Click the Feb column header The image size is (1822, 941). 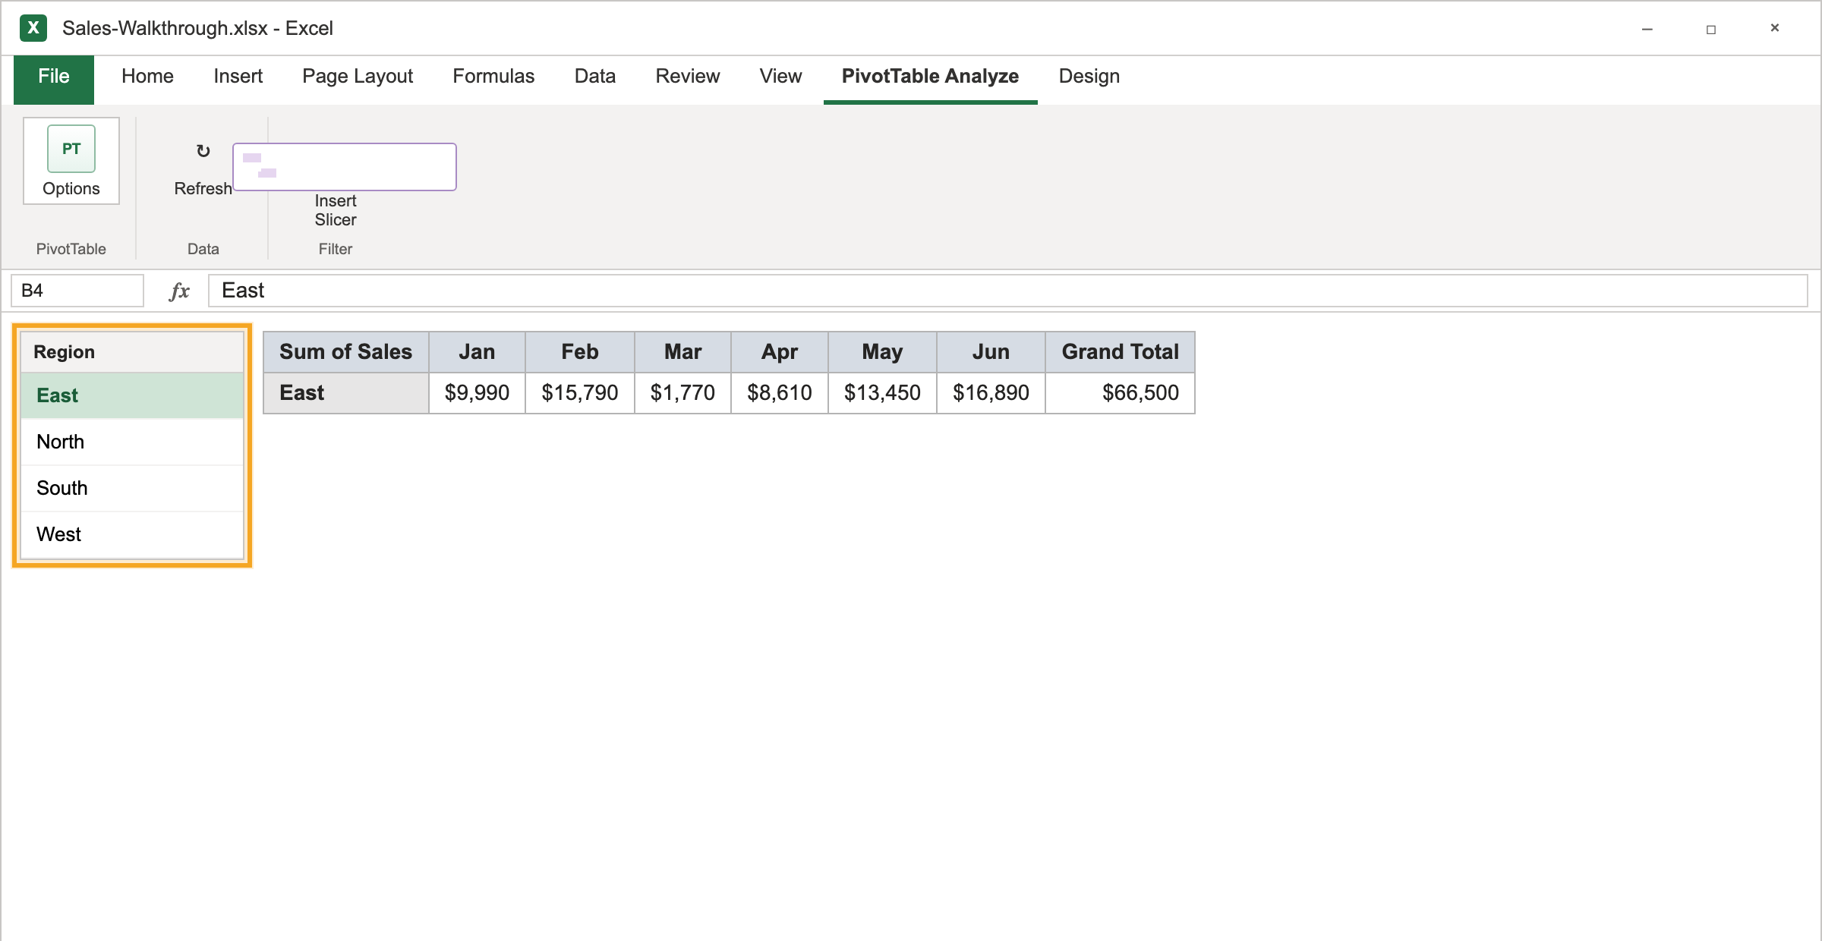pyautogui.click(x=580, y=352)
